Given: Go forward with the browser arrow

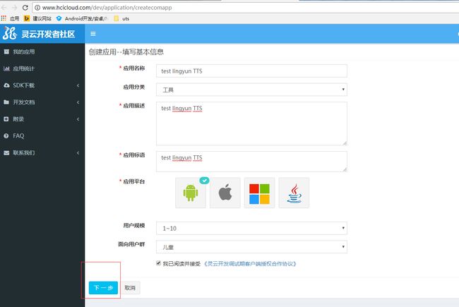Looking at the screenshot, I should (x=14, y=8).
